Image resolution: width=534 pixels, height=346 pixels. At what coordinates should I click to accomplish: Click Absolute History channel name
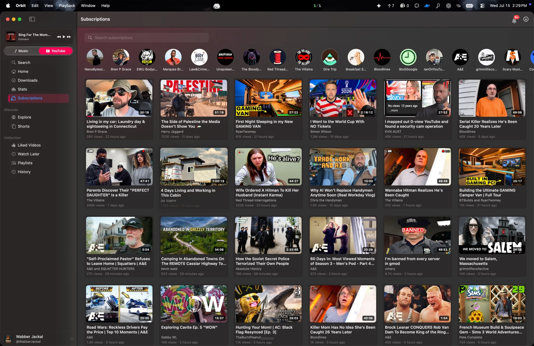click(x=248, y=269)
